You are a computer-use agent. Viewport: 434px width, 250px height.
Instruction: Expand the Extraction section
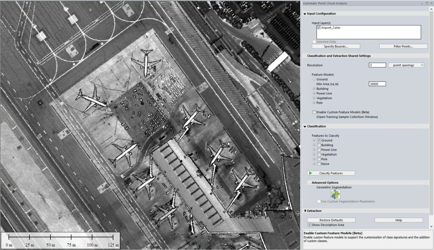305,211
